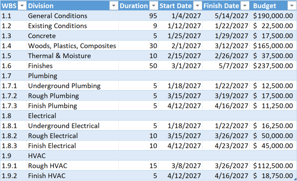
Task: Click the Budget header cell
Action: pyautogui.click(x=273, y=6)
